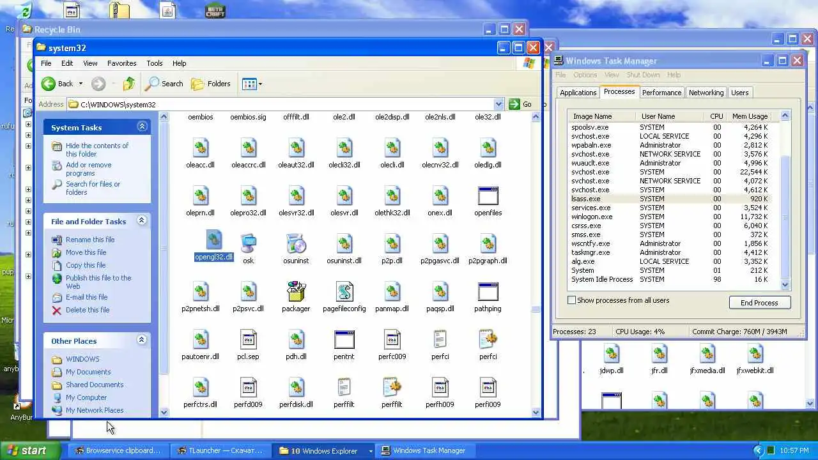Viewport: 818px width, 460px height.
Task: Select jfxwebkit.dll in the background window
Action: (755, 354)
